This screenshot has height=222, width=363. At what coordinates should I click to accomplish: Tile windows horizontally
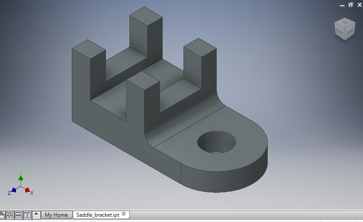click(18, 215)
